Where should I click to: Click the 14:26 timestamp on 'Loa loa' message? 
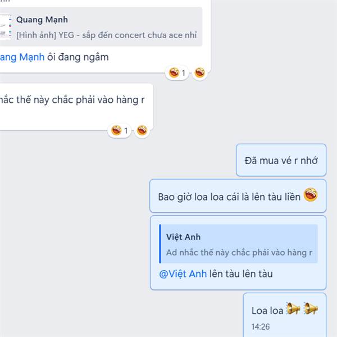click(261, 327)
